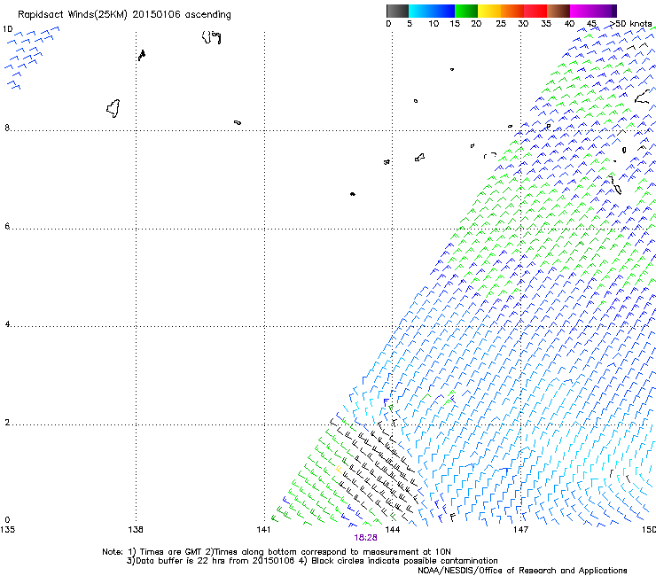656x576 pixels.
Task: Click the lone yellow wind barb among green barbs
Action: pos(339,470)
